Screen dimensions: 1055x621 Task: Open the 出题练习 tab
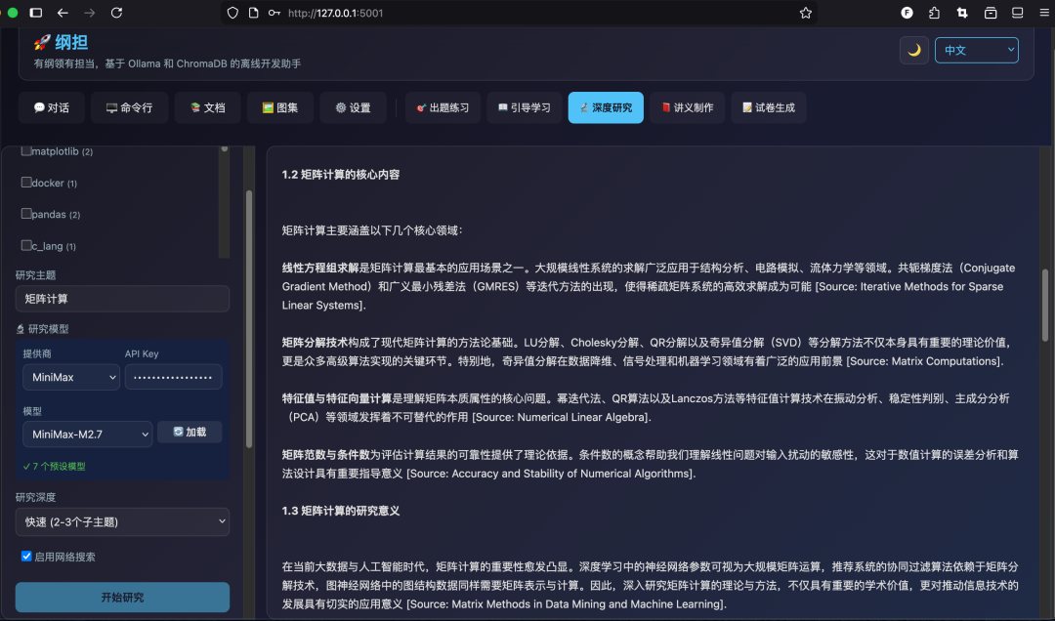[x=443, y=107]
